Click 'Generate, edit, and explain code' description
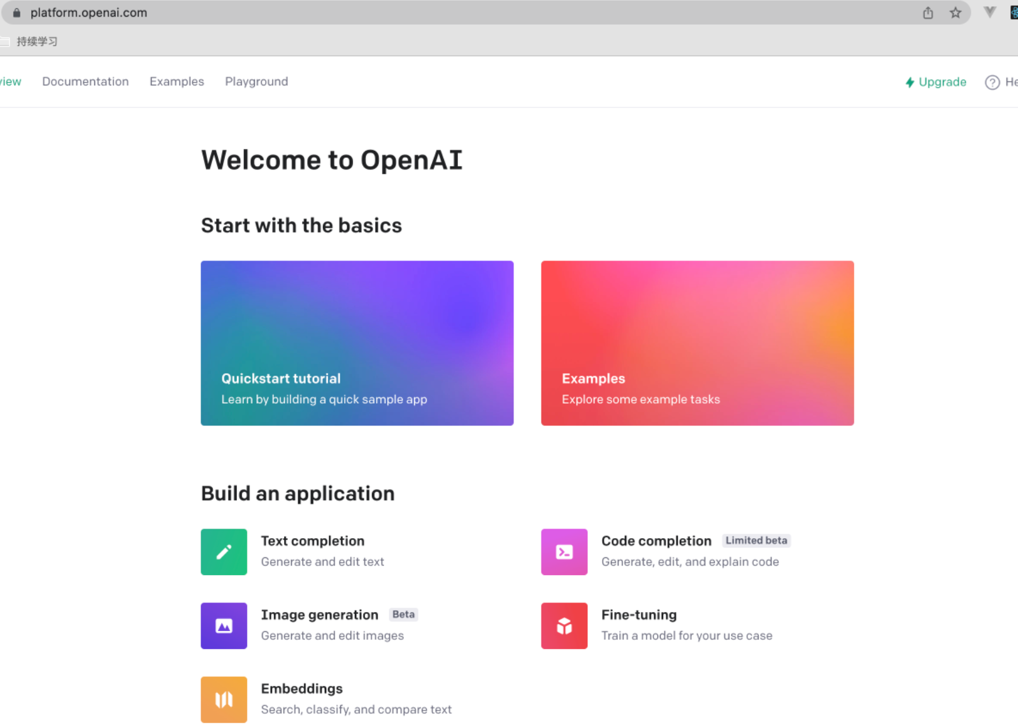The height and width of the screenshot is (726, 1018). click(x=690, y=562)
